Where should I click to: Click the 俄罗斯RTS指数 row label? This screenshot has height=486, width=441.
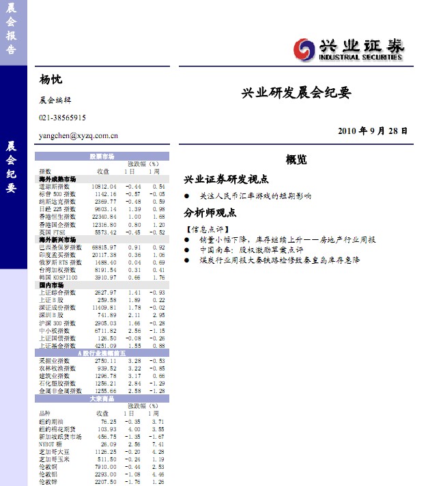click(60, 262)
